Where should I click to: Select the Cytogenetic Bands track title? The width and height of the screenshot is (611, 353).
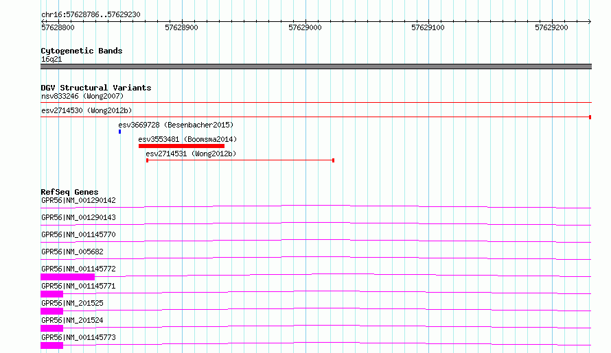coord(82,51)
